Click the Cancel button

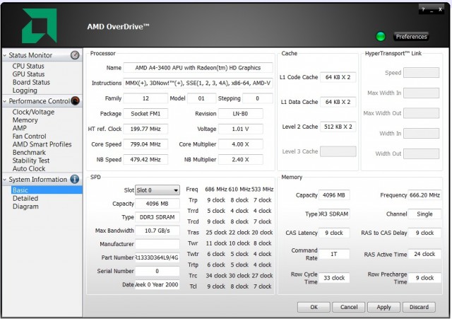pyautogui.click(x=349, y=307)
